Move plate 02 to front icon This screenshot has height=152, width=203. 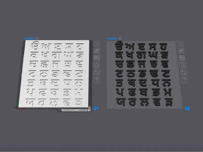click(x=184, y=80)
